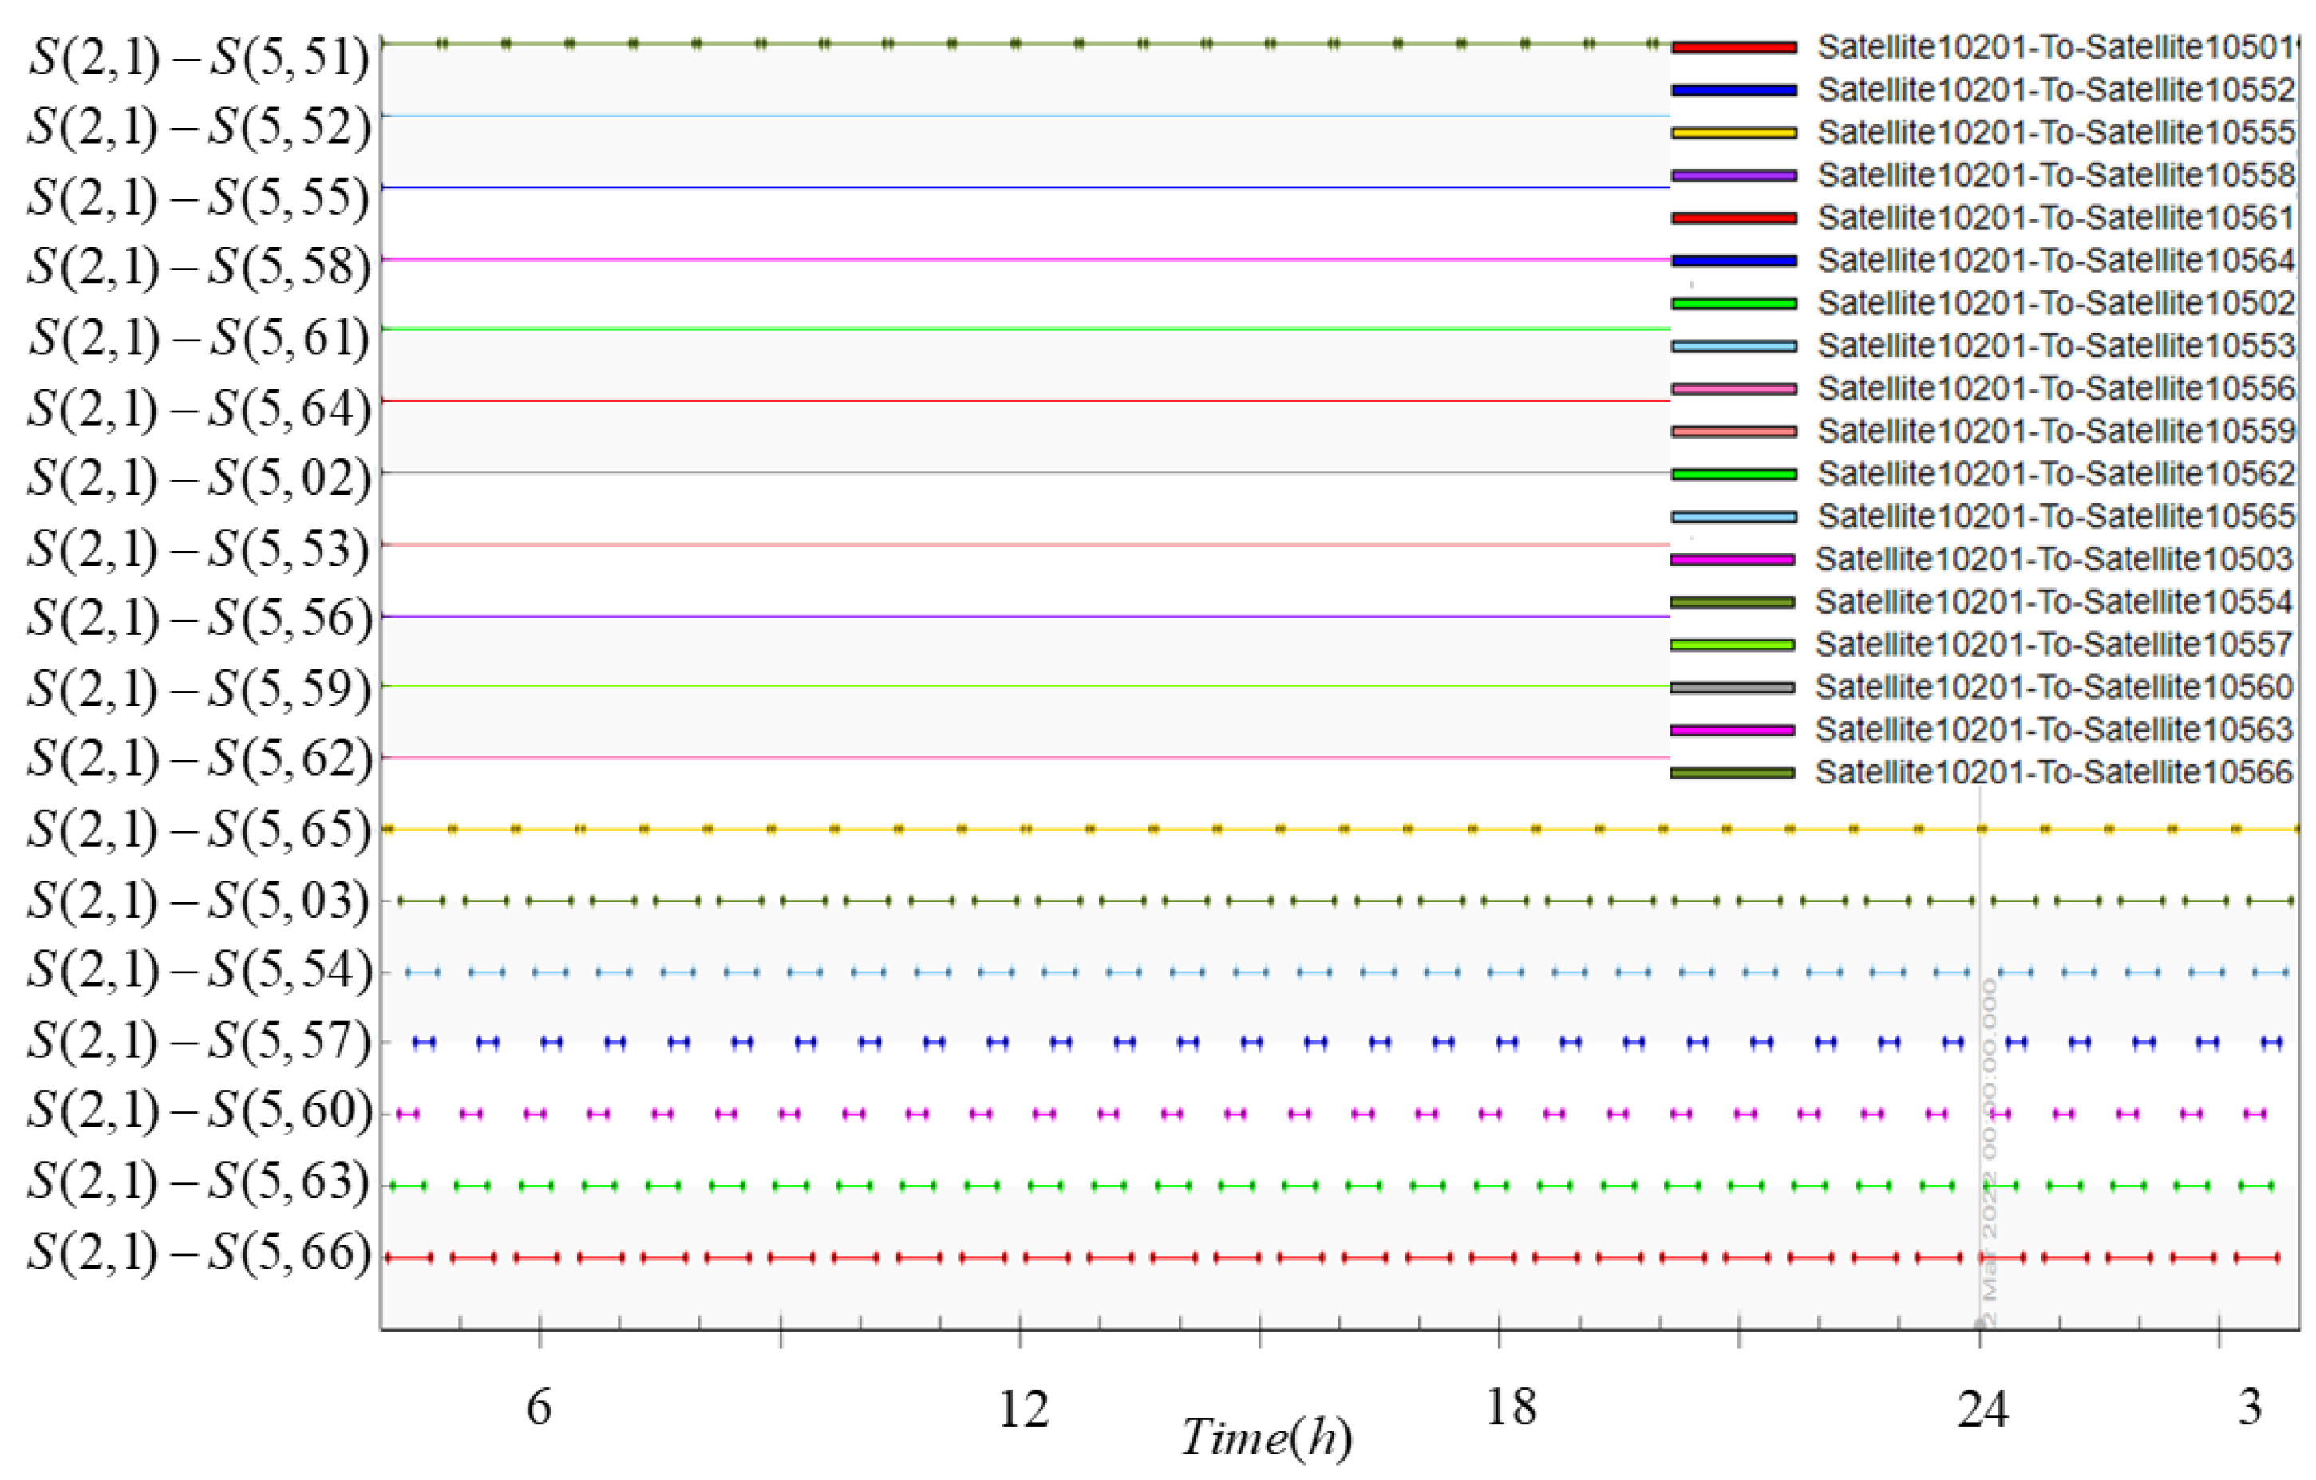Click the red Satellite10501 legend swatch

[1733, 47]
